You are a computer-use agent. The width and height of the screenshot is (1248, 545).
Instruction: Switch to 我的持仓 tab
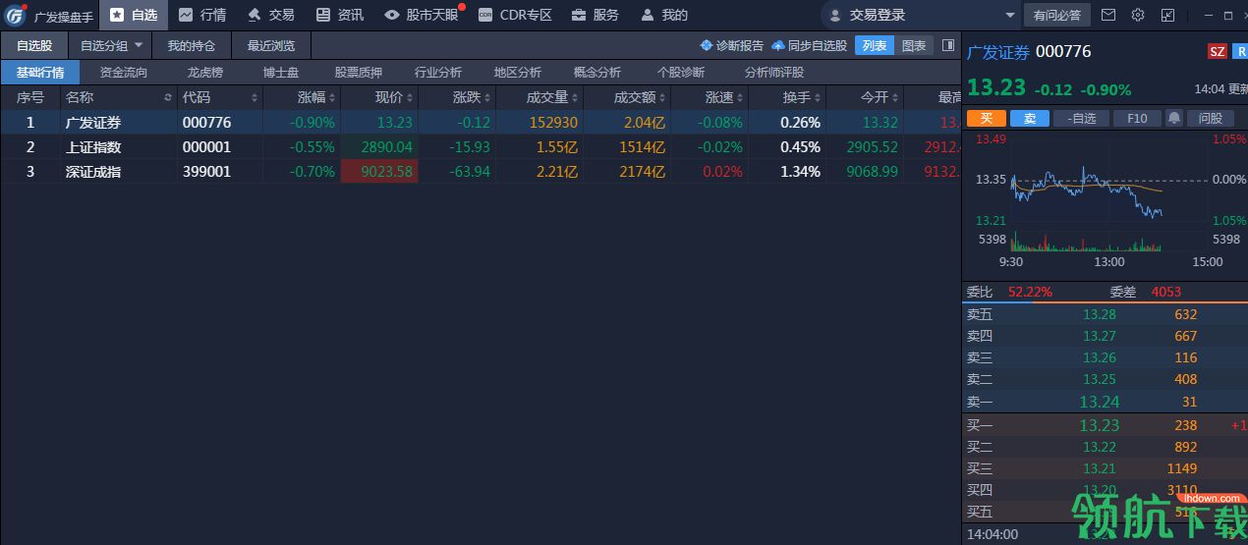(x=192, y=45)
